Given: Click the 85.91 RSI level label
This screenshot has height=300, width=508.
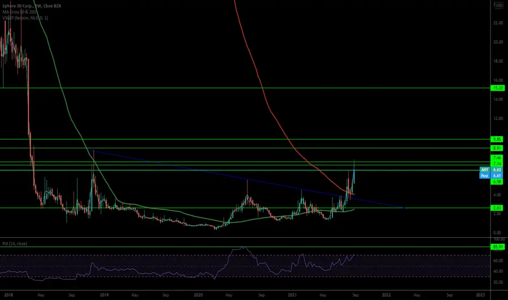Looking at the screenshot, I should [497, 247].
